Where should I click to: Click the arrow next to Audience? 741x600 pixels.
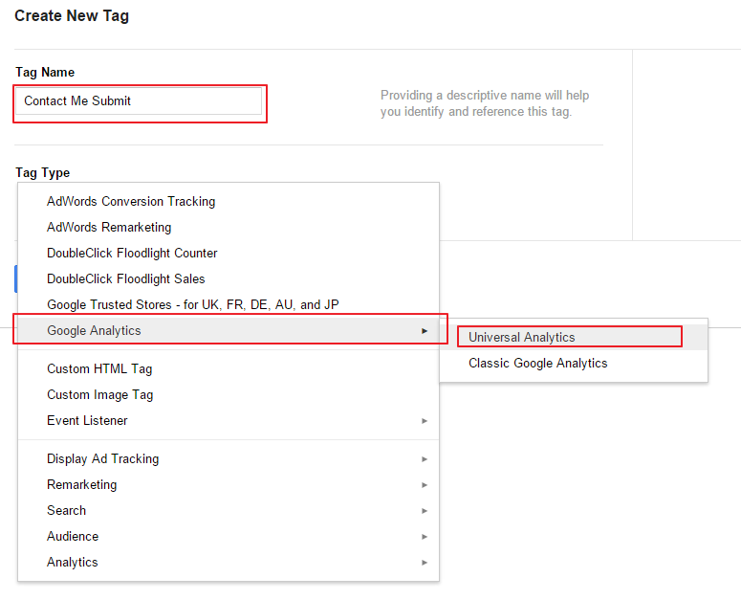click(425, 537)
